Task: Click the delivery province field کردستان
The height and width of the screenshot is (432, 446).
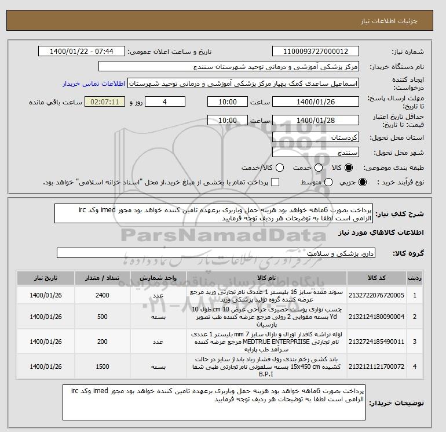Action: [x=316, y=137]
